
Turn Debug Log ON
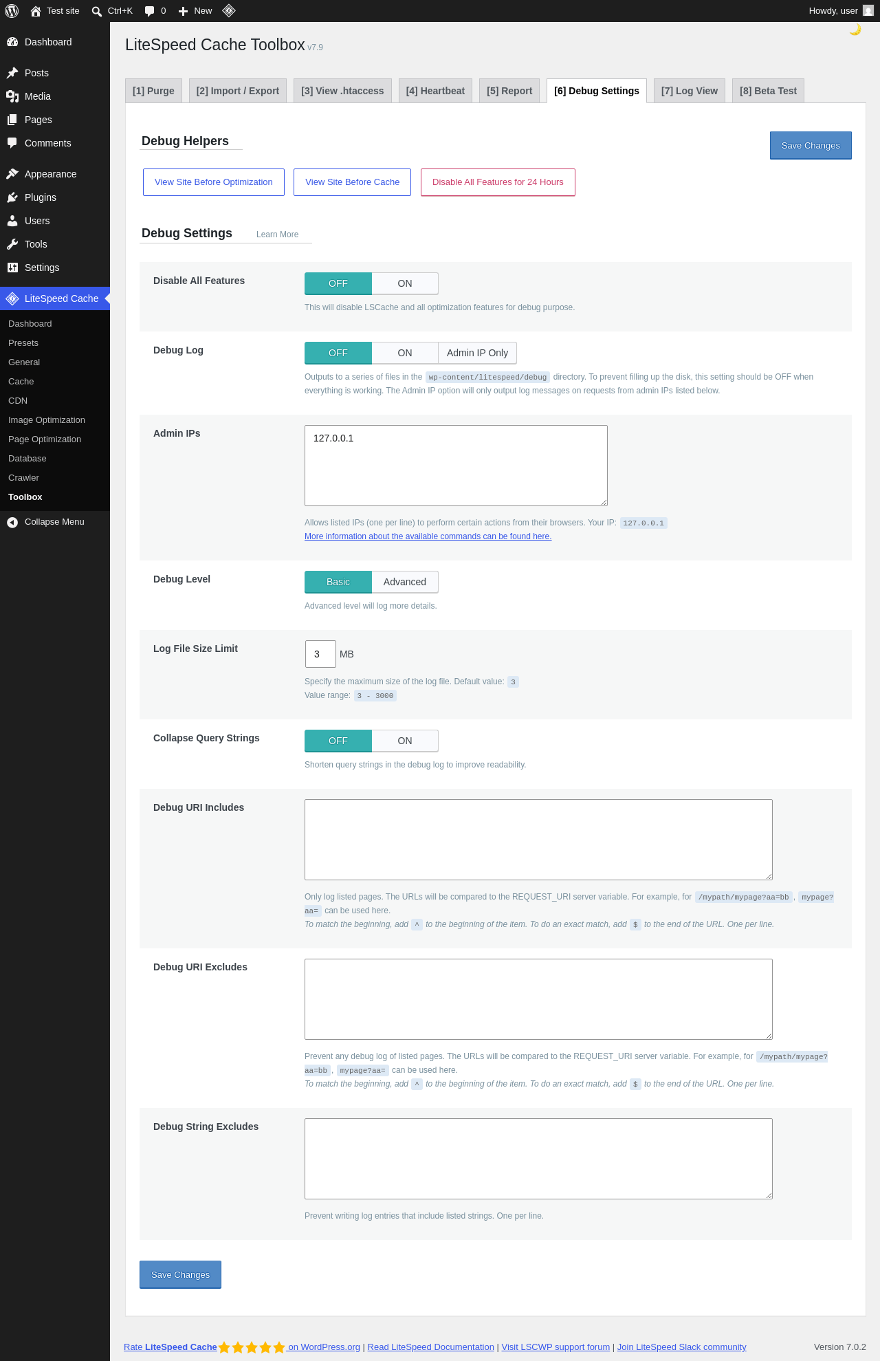click(405, 353)
